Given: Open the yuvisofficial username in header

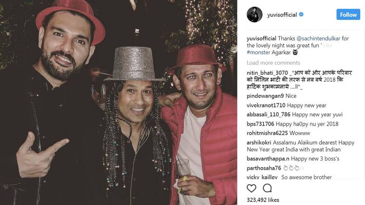Looking at the screenshot, I should click(282, 15).
